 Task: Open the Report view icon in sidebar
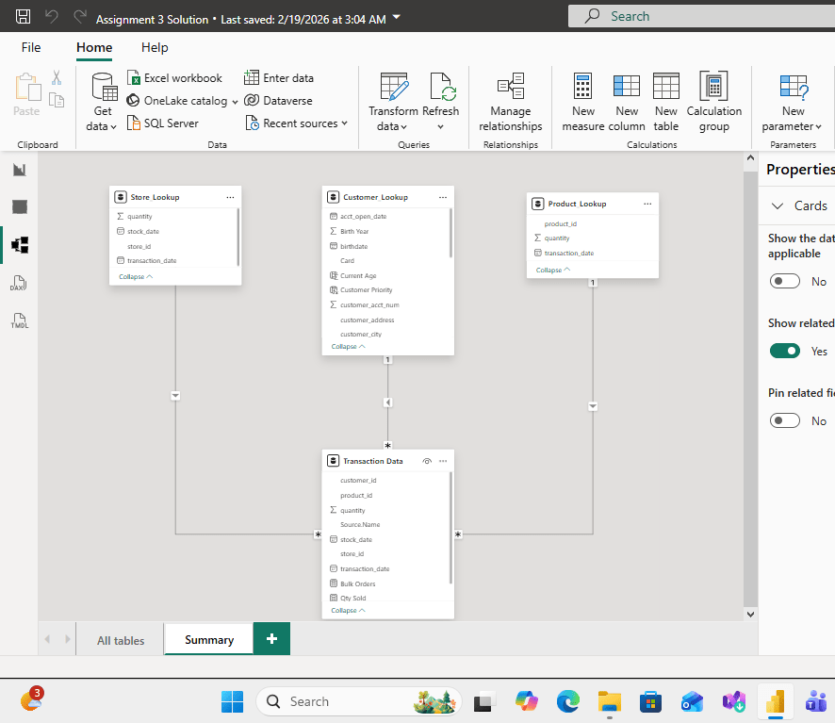click(19, 170)
